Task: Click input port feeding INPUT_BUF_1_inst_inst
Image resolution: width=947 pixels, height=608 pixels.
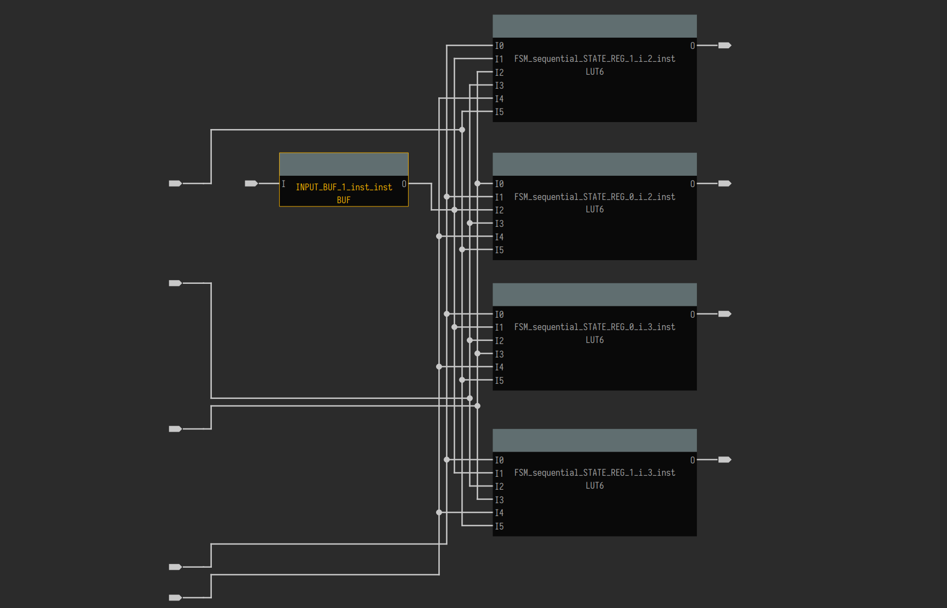Action: click(251, 184)
